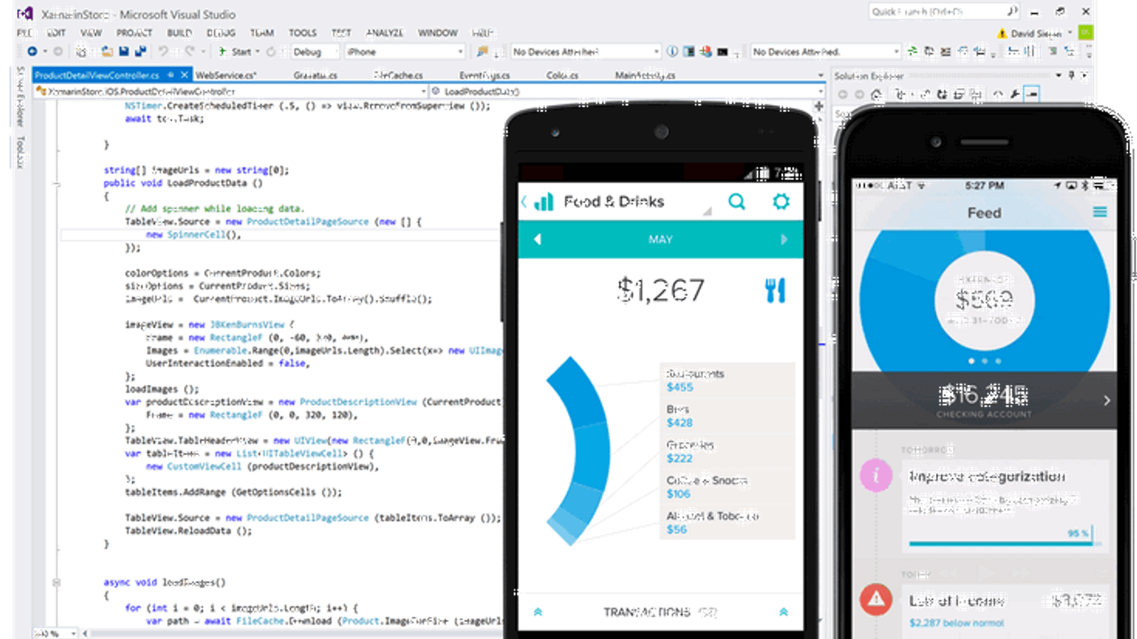Tap the Checking Account chevron arrow
Screen dimensions: 1137x639
pyautogui.click(x=1106, y=400)
